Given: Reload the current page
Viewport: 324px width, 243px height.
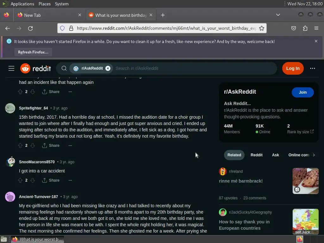Looking at the screenshot, I should (x=30, y=28).
